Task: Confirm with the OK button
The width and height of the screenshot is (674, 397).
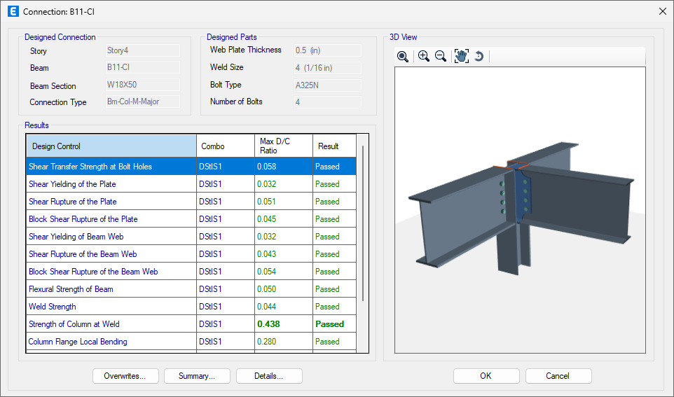Action: pos(486,376)
